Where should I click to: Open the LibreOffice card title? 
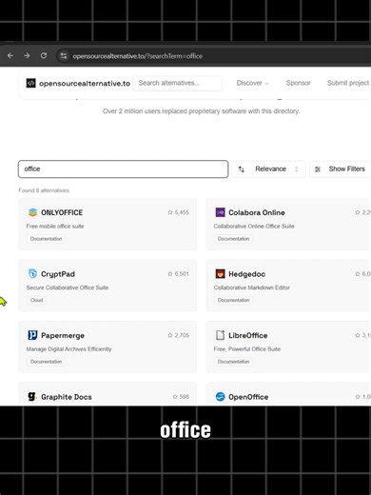click(x=248, y=335)
